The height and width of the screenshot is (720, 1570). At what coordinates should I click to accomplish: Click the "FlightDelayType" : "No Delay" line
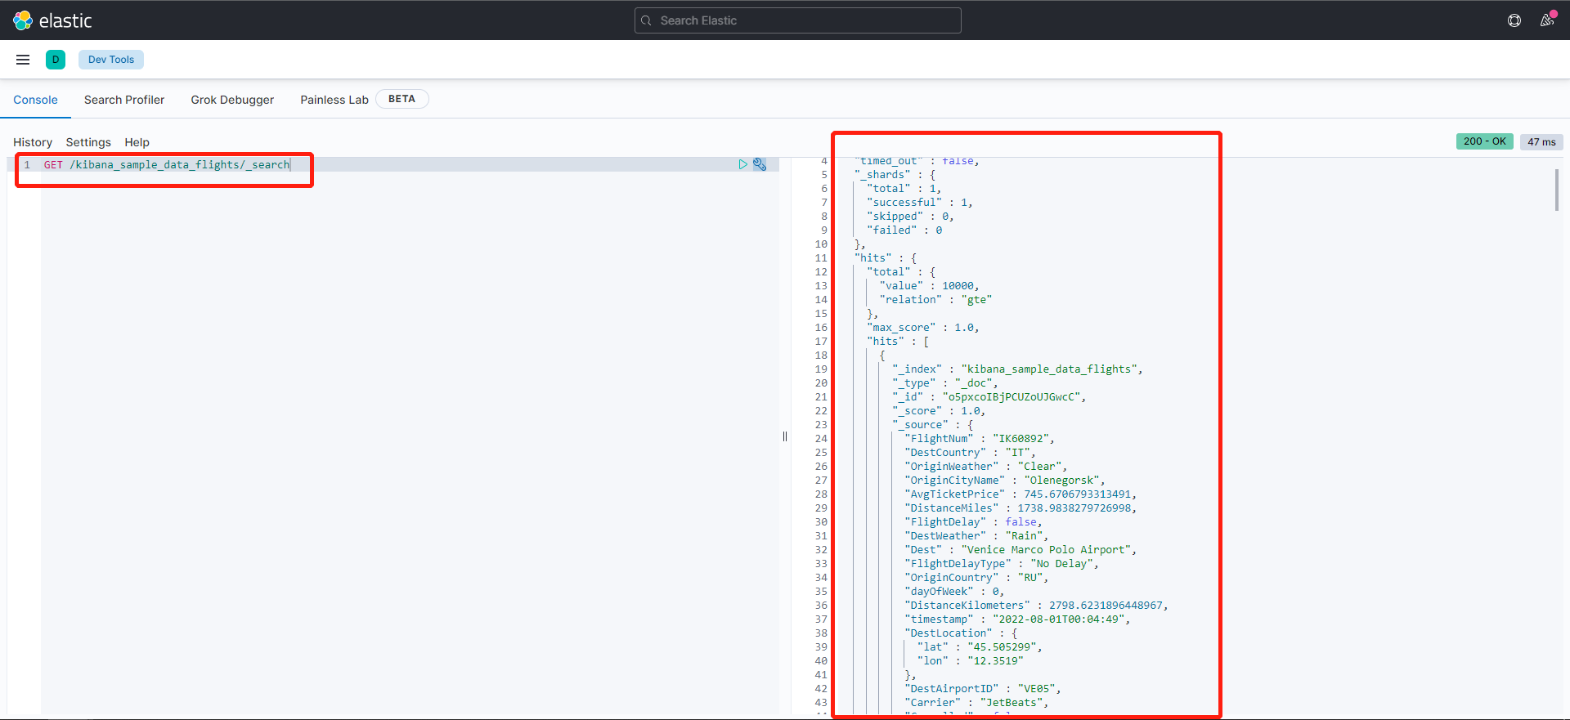1002,564
